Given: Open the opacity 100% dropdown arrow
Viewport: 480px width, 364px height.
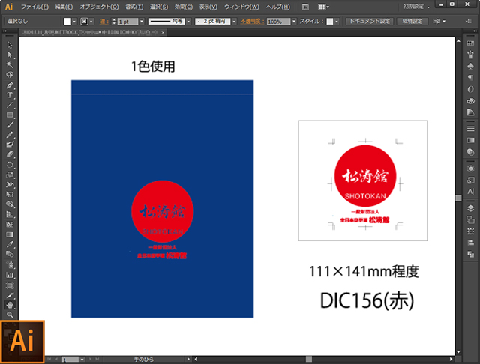Looking at the screenshot, I should 294,22.
